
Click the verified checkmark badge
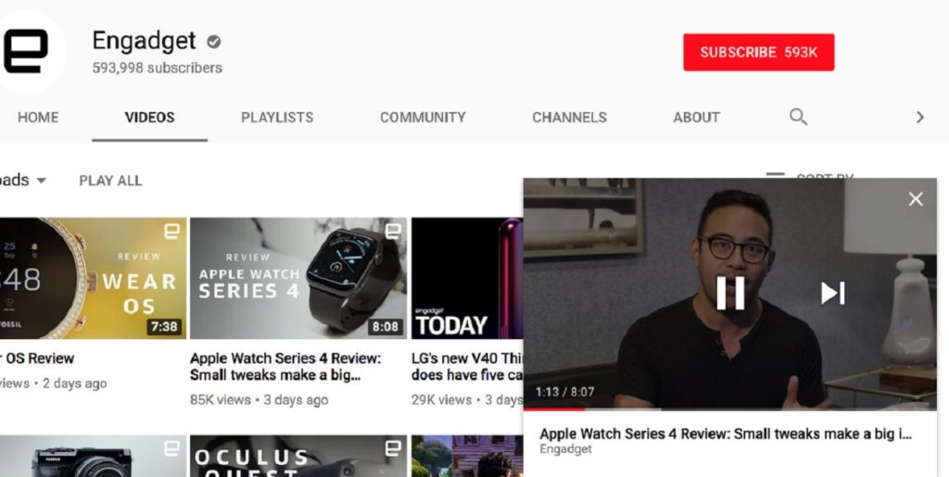tap(214, 42)
